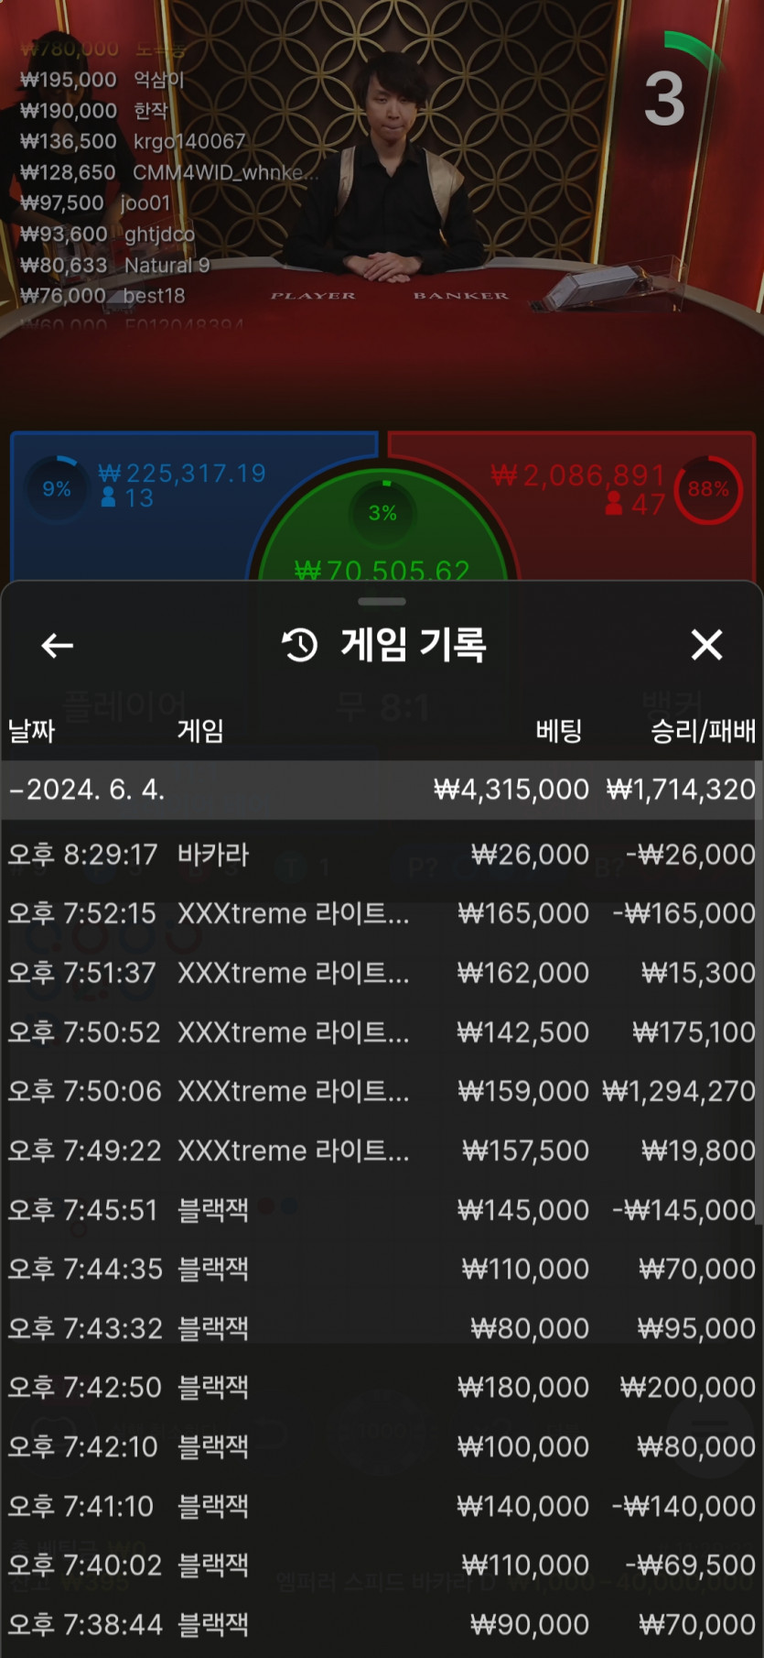Screen dimensions: 764x1658
Task: Click the countdown timer showing 3
Action: click(665, 99)
